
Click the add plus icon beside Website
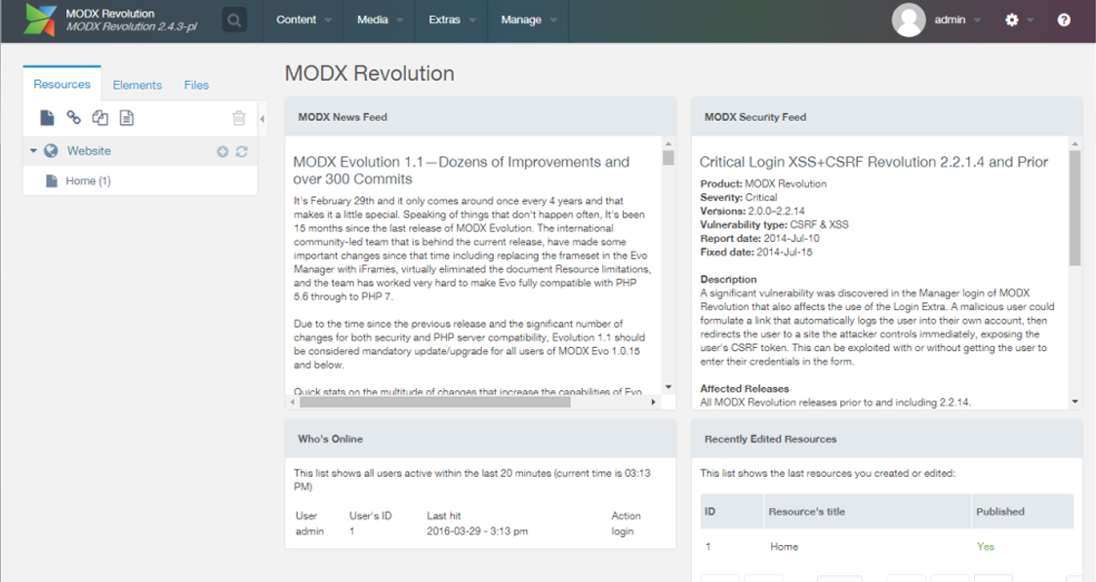click(223, 151)
